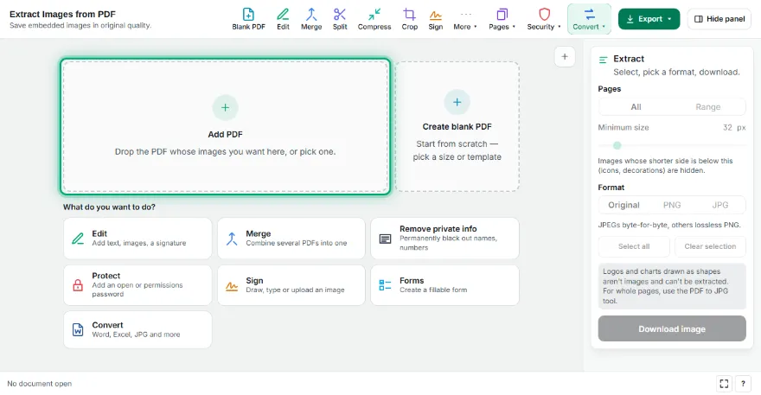This screenshot has height=395, width=761.
Task: Open the Sign tool in toolbar
Action: [435, 19]
